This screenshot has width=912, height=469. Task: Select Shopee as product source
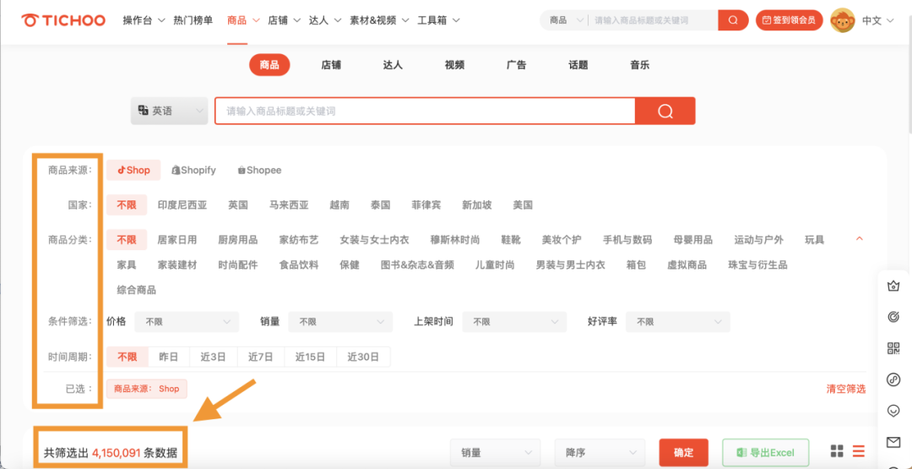pyautogui.click(x=259, y=171)
